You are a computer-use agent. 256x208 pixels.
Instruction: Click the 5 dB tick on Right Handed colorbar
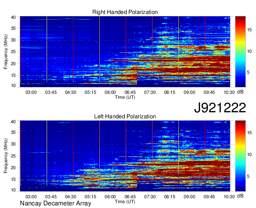(x=248, y=72)
